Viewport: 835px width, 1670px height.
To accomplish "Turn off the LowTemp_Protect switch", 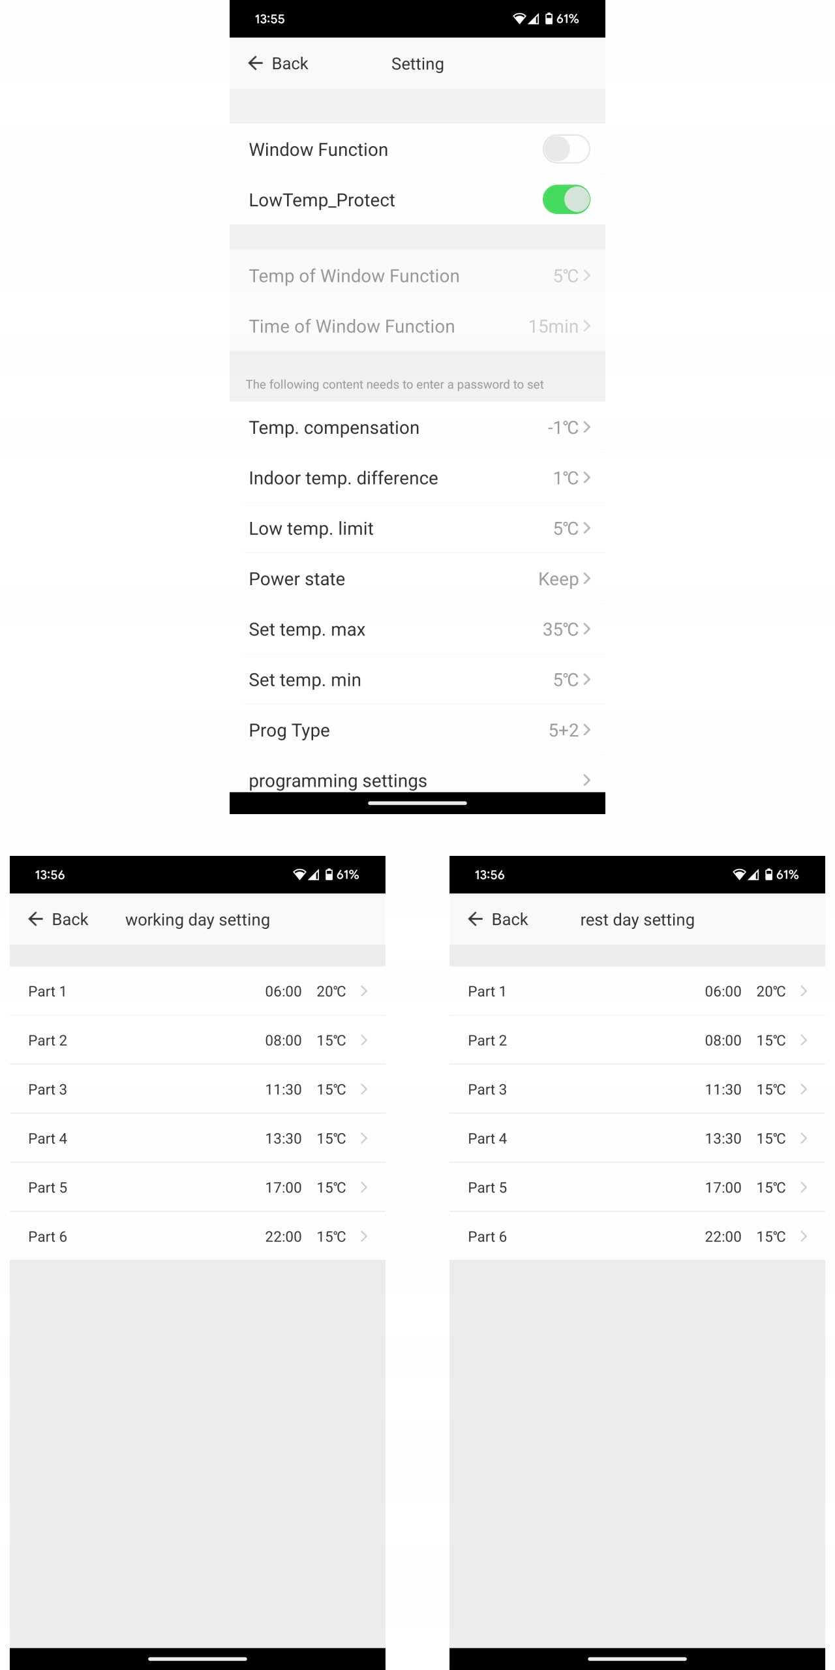I will tap(566, 200).
